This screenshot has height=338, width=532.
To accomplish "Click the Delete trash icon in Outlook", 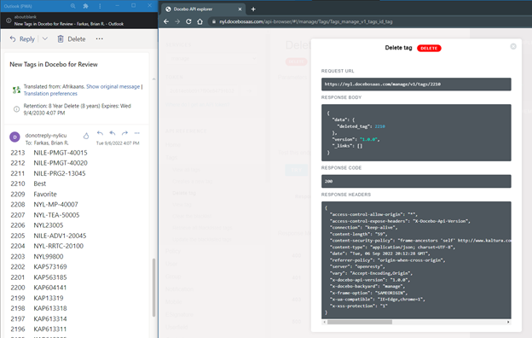I will tap(61, 39).
